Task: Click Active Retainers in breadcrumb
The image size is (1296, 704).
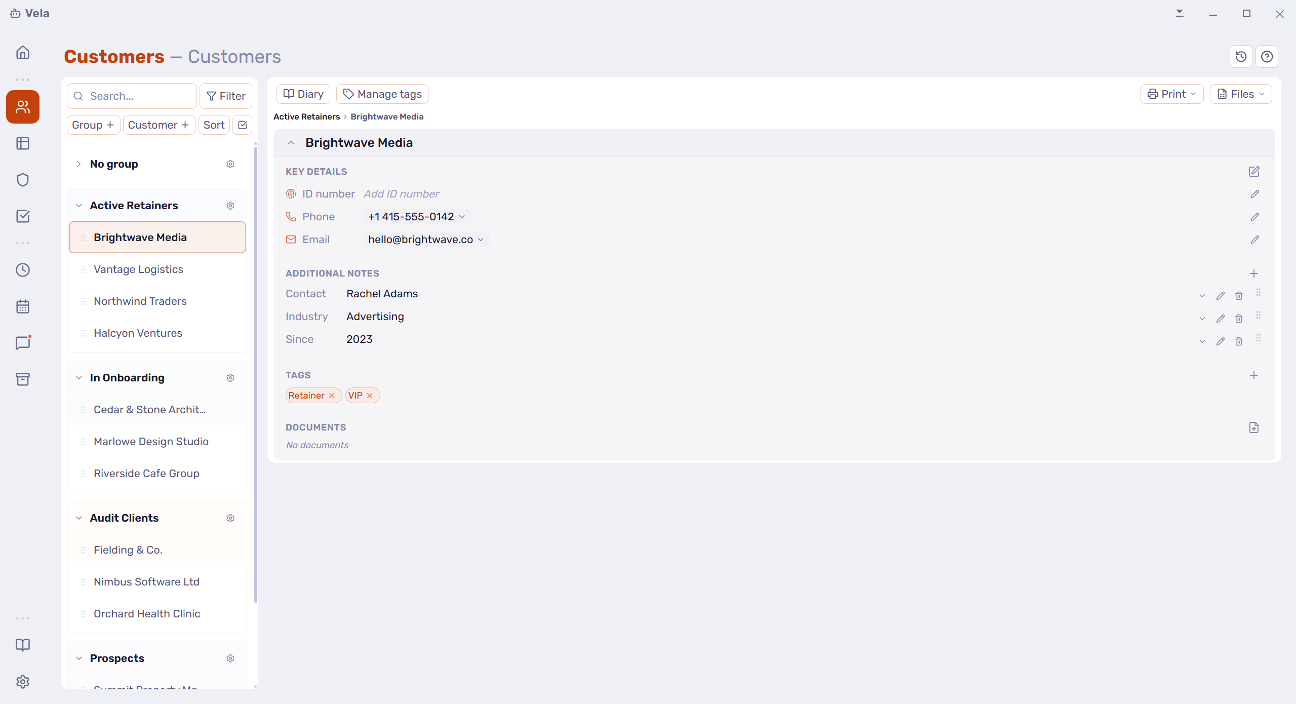Action: click(x=306, y=116)
